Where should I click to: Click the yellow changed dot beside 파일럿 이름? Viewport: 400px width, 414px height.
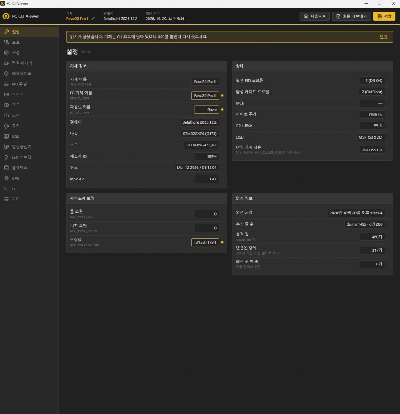tap(222, 110)
